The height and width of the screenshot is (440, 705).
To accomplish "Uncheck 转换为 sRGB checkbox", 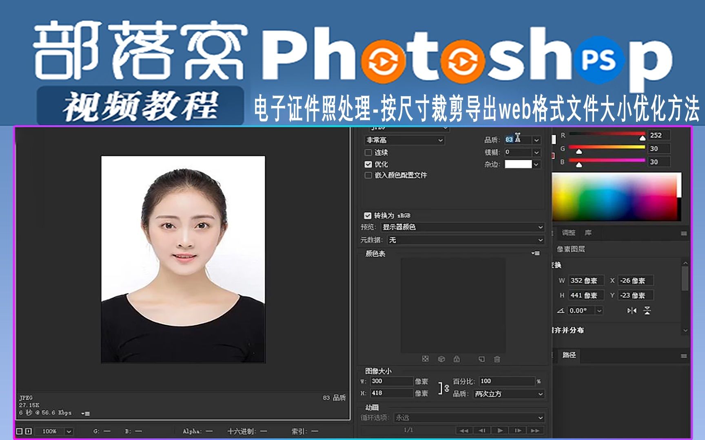I will click(368, 216).
